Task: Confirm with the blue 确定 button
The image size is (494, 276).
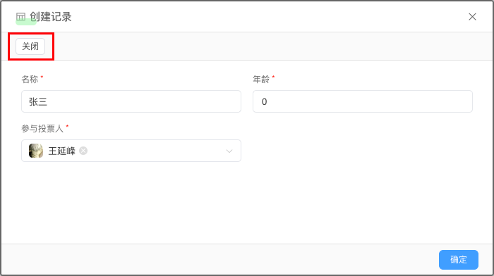Action: pos(459,260)
